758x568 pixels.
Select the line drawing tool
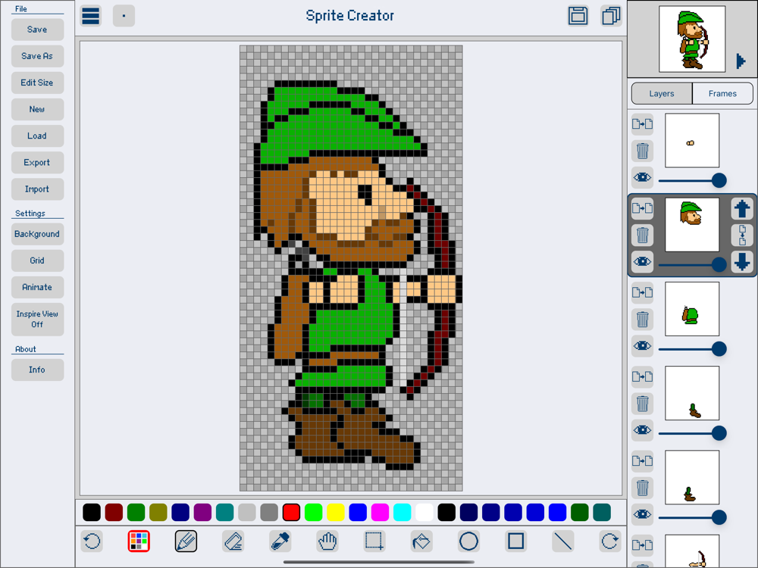click(562, 541)
